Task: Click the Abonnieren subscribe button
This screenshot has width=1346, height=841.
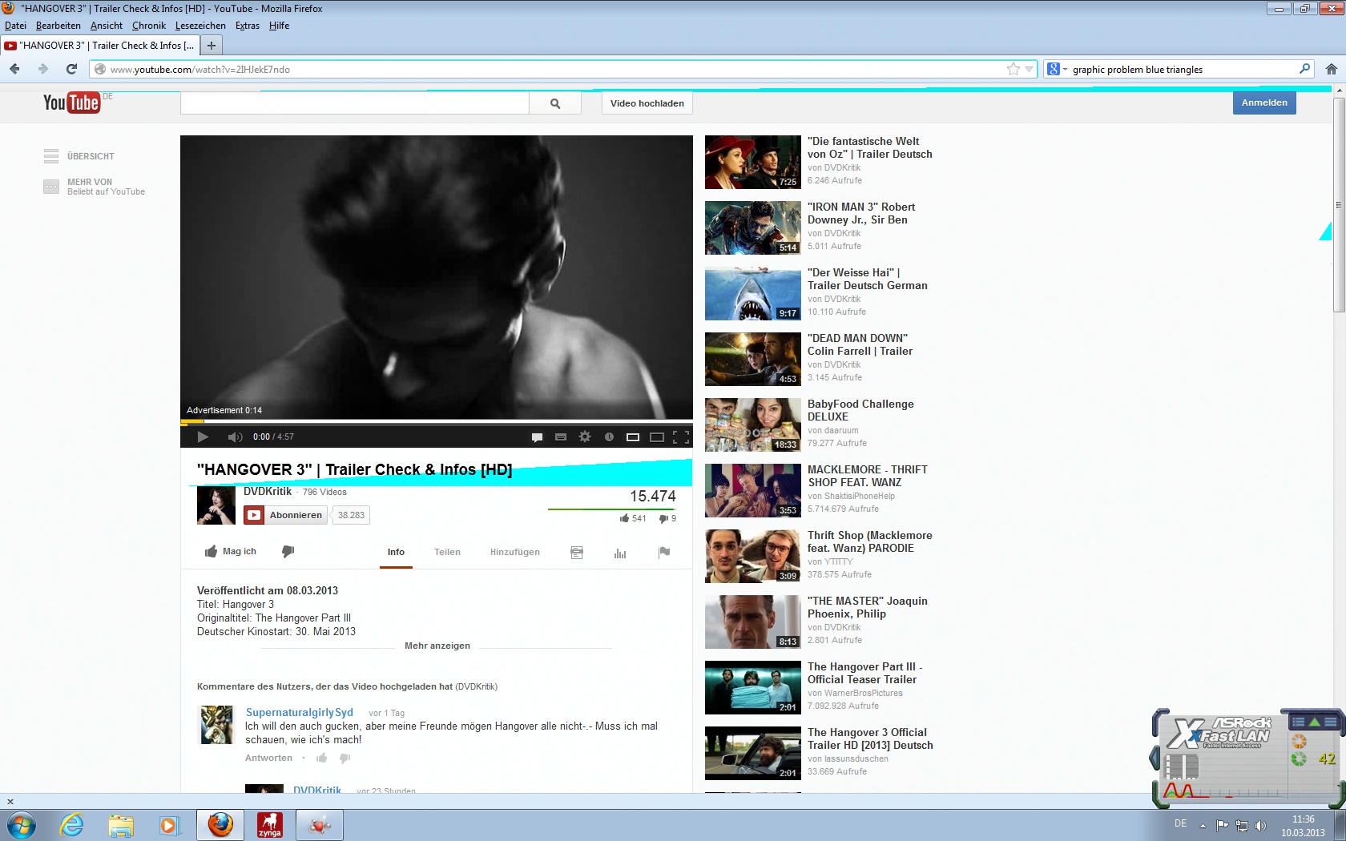Action: coord(286,515)
